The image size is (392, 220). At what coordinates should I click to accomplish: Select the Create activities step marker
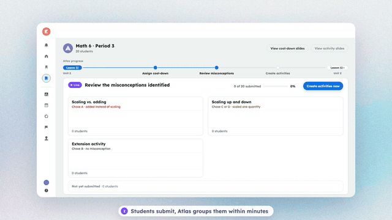277,68
